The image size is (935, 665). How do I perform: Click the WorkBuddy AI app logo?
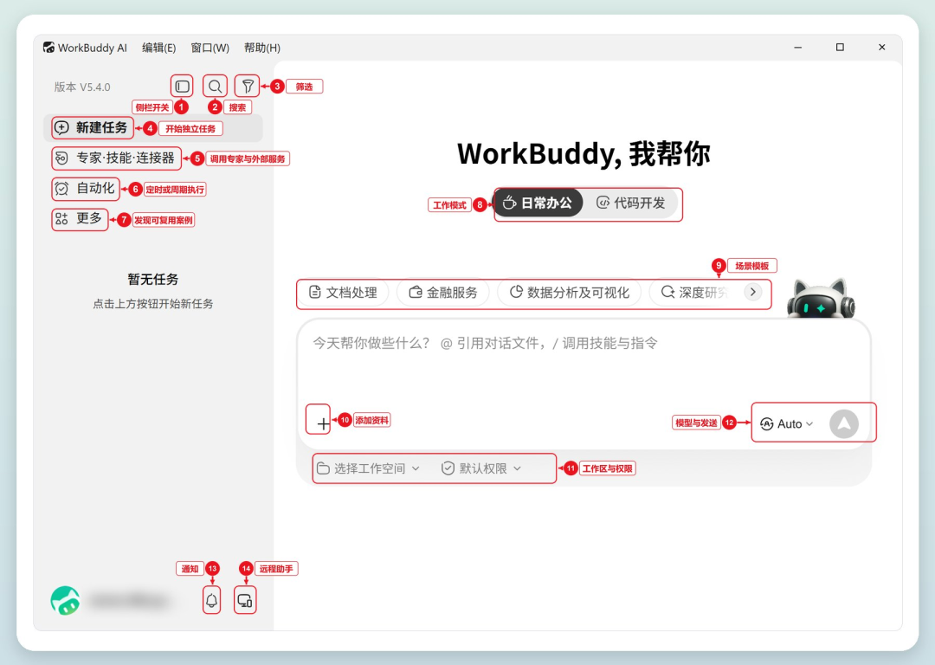(x=48, y=47)
